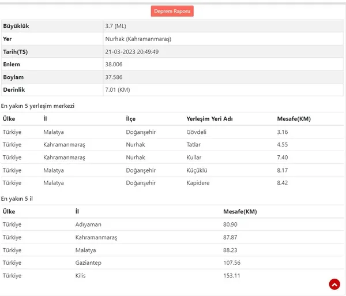Screen dimensions: 346x296
Task: Click the location Nurhak (Kahramanmaraş) value
Action: coord(138,39)
